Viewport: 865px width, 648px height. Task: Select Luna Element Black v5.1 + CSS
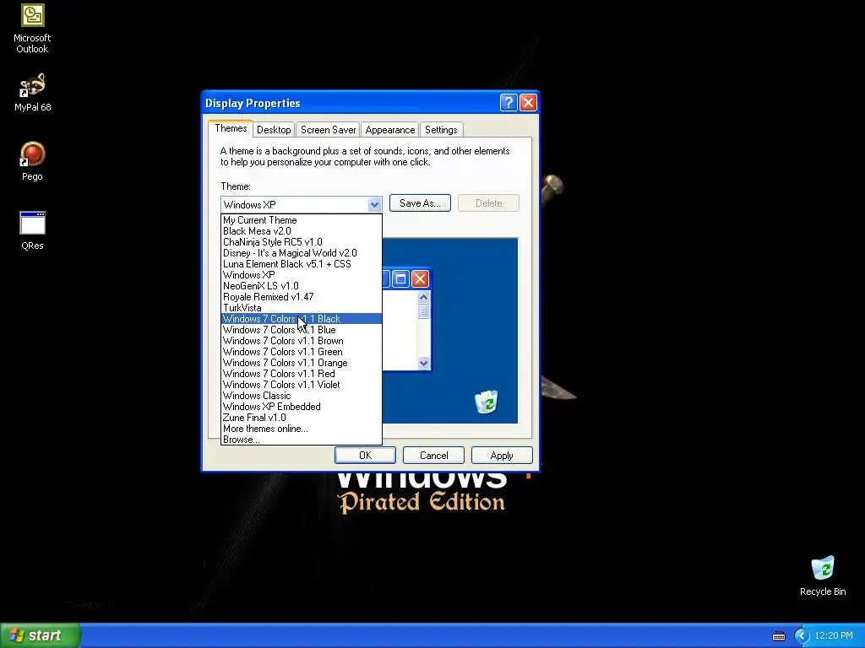(x=302, y=264)
